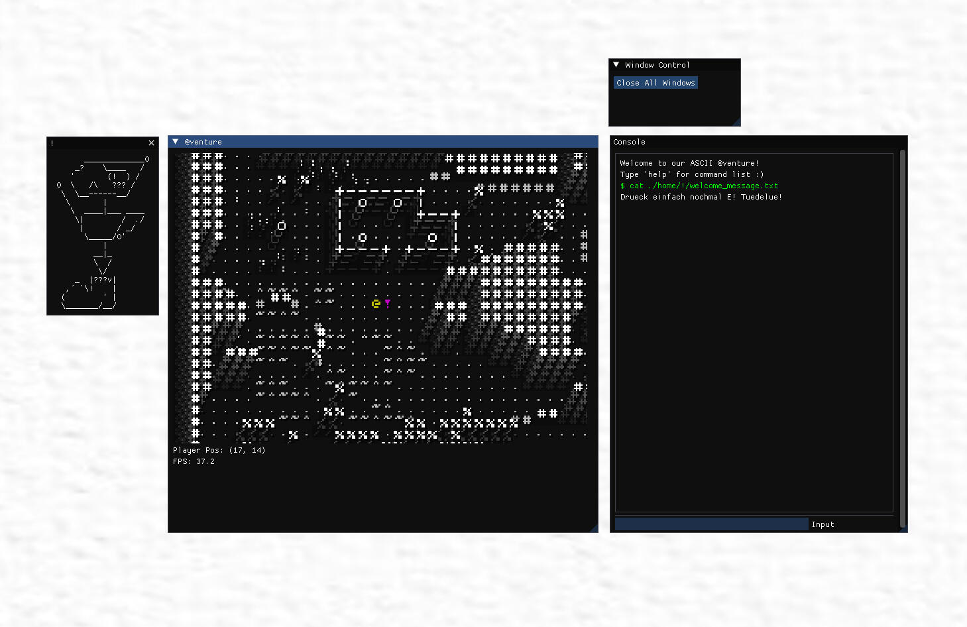Click the @venture window resize grip
967x627 pixels.
click(594, 528)
